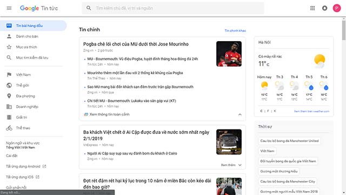
Task: Open Pogba chê lối chơi headline
Action: click(x=136, y=44)
